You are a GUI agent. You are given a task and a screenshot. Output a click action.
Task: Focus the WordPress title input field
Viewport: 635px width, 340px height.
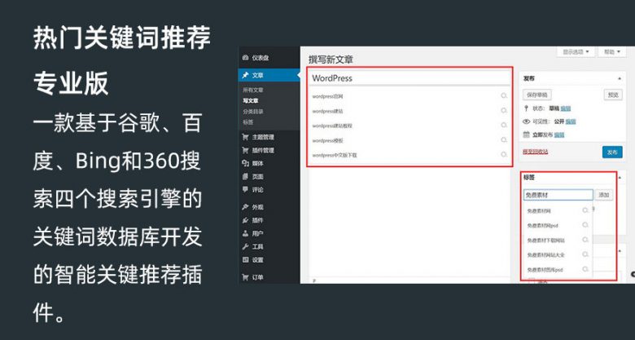coord(409,78)
